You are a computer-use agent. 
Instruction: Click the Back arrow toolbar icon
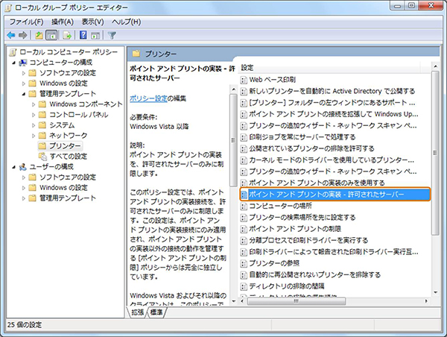pos(10,34)
